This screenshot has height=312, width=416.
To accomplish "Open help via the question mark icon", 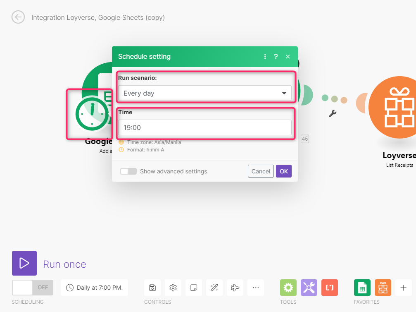I will (276, 57).
